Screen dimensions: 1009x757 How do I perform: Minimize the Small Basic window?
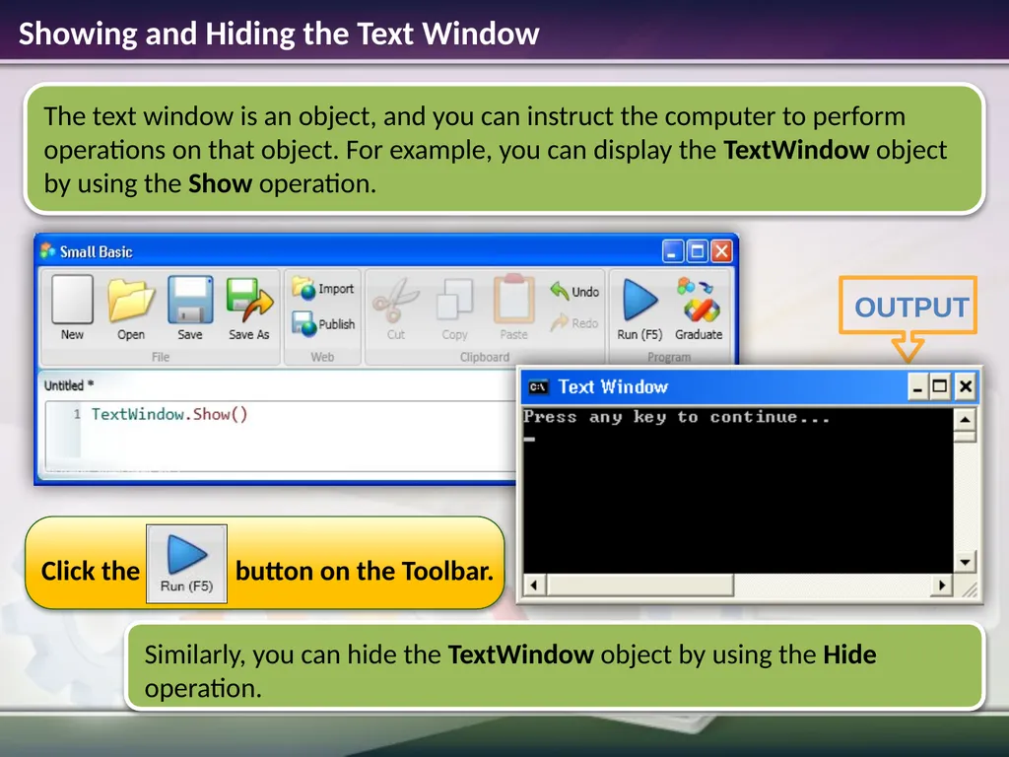672,251
